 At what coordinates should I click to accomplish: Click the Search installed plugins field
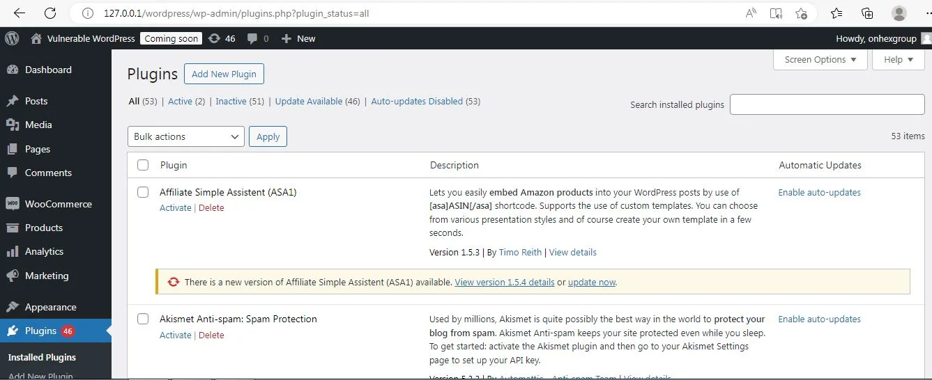tap(827, 104)
